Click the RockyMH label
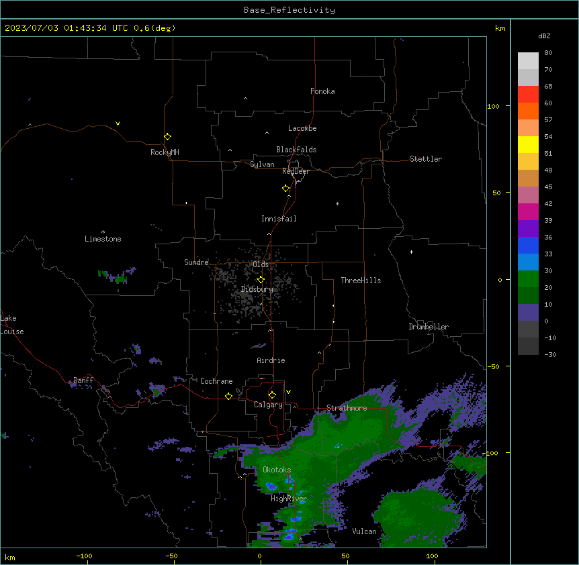 point(165,152)
